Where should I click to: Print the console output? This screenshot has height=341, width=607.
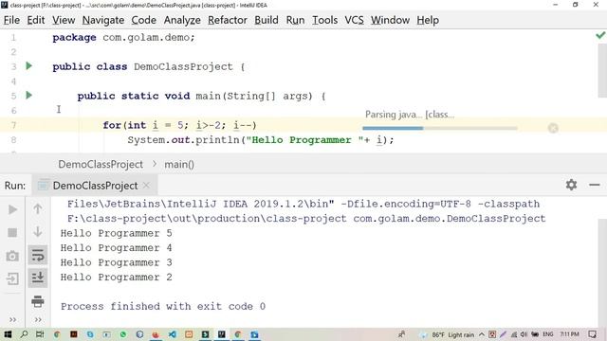[x=38, y=301]
